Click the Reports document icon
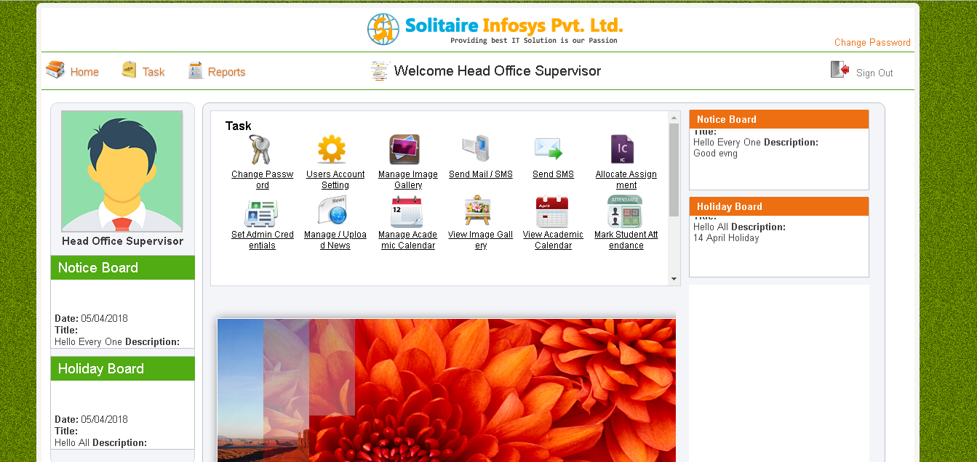The width and height of the screenshot is (977, 462). [x=195, y=70]
